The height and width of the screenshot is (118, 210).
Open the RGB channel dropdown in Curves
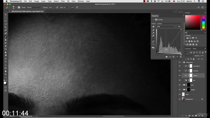166,27
